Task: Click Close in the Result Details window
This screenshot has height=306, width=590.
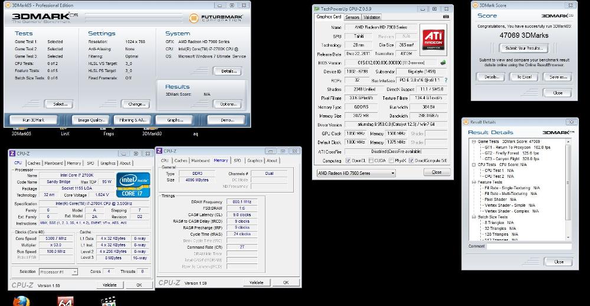Action: 558,262
